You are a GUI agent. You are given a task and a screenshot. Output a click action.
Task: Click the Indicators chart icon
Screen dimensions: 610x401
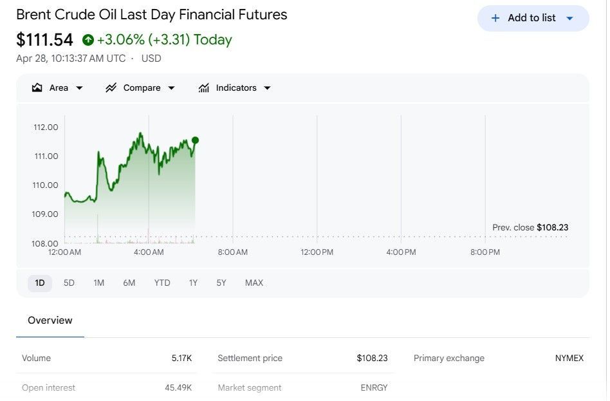click(x=204, y=88)
